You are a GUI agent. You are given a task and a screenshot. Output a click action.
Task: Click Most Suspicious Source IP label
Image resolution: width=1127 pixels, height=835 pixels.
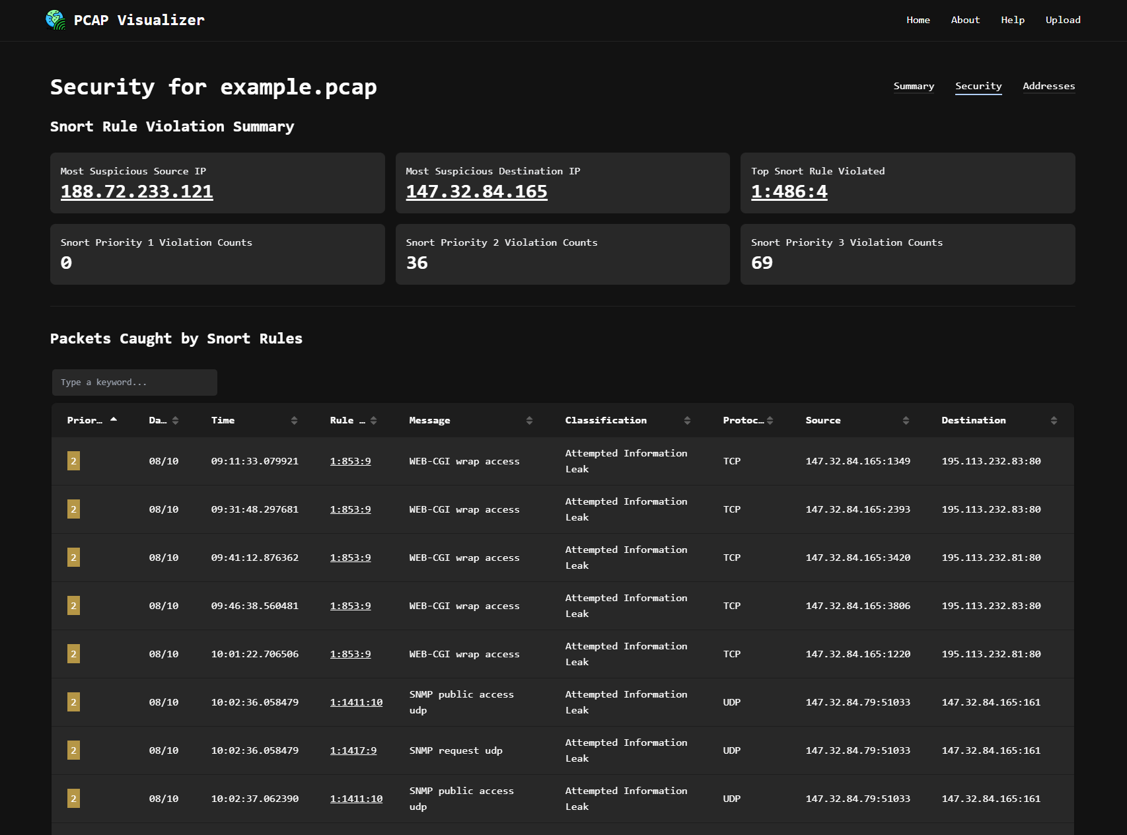[133, 171]
